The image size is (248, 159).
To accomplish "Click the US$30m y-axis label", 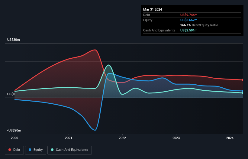I will coord(14,40).
